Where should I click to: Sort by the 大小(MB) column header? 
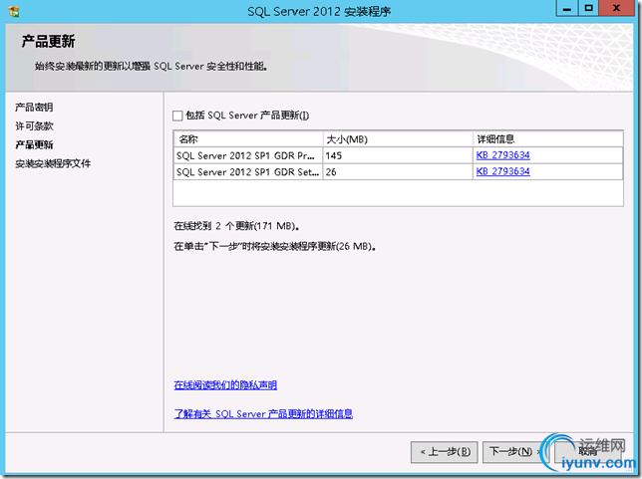398,139
